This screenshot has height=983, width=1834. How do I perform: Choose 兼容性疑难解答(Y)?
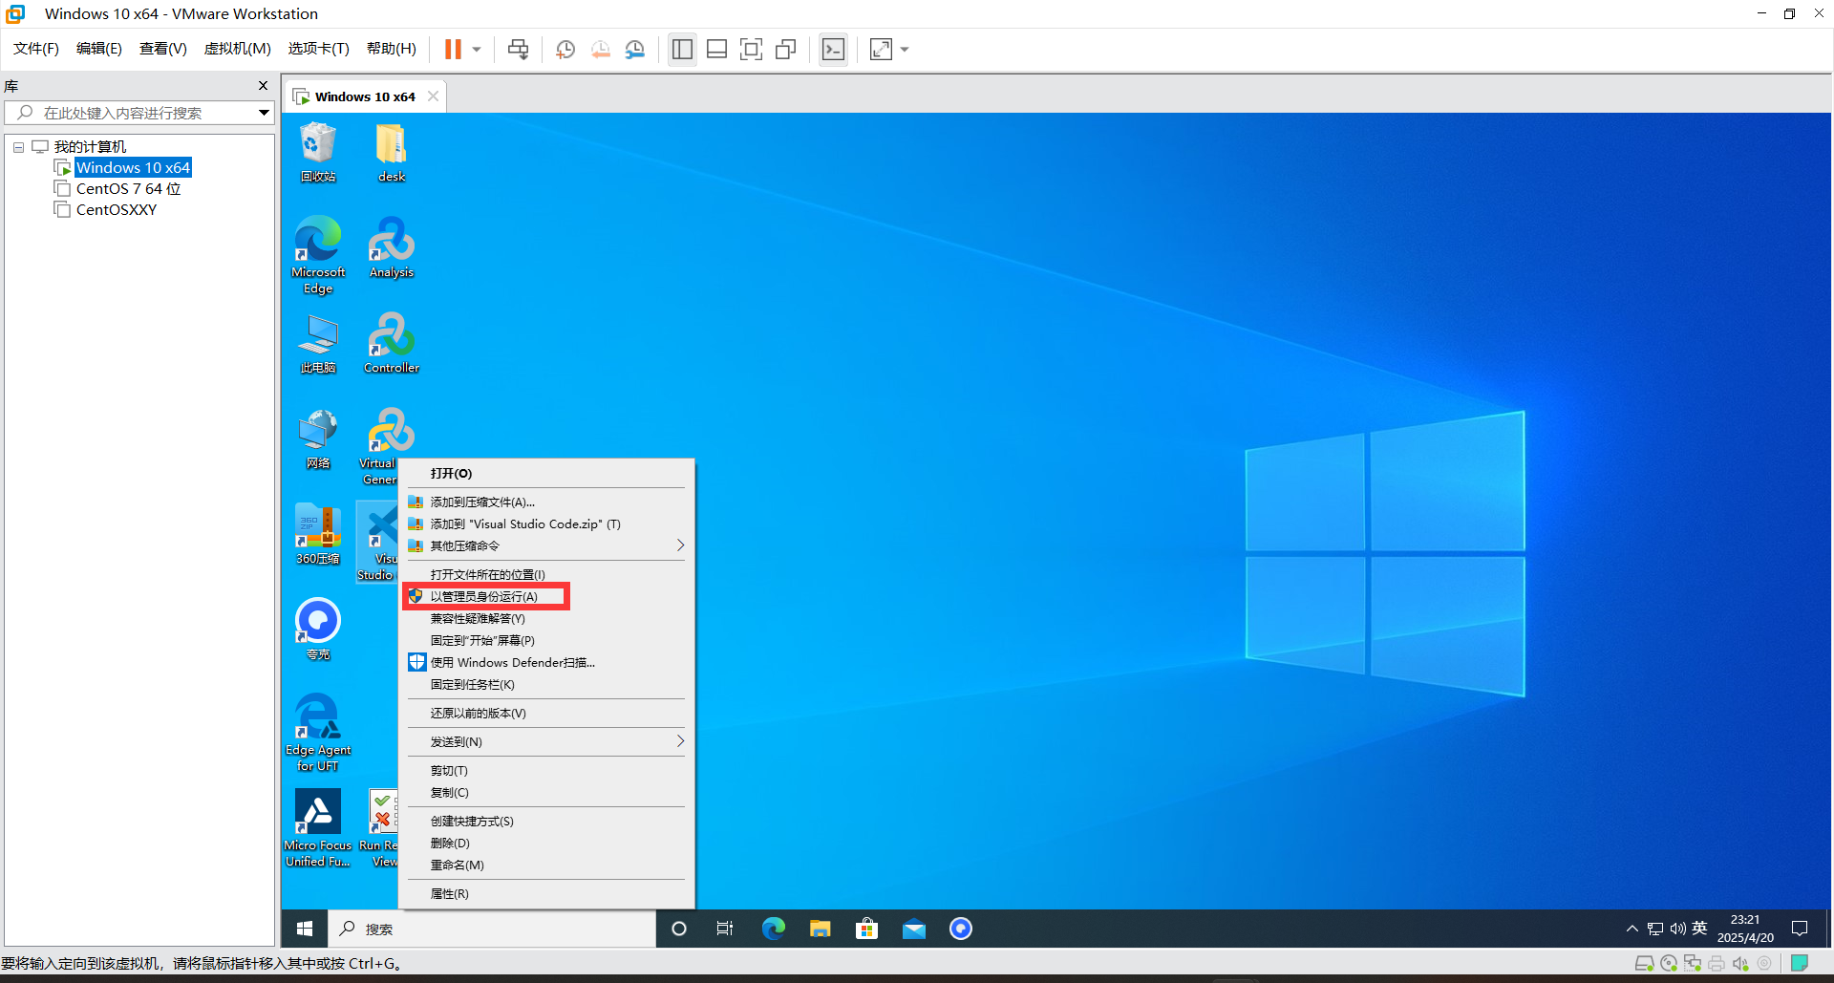pos(546,619)
